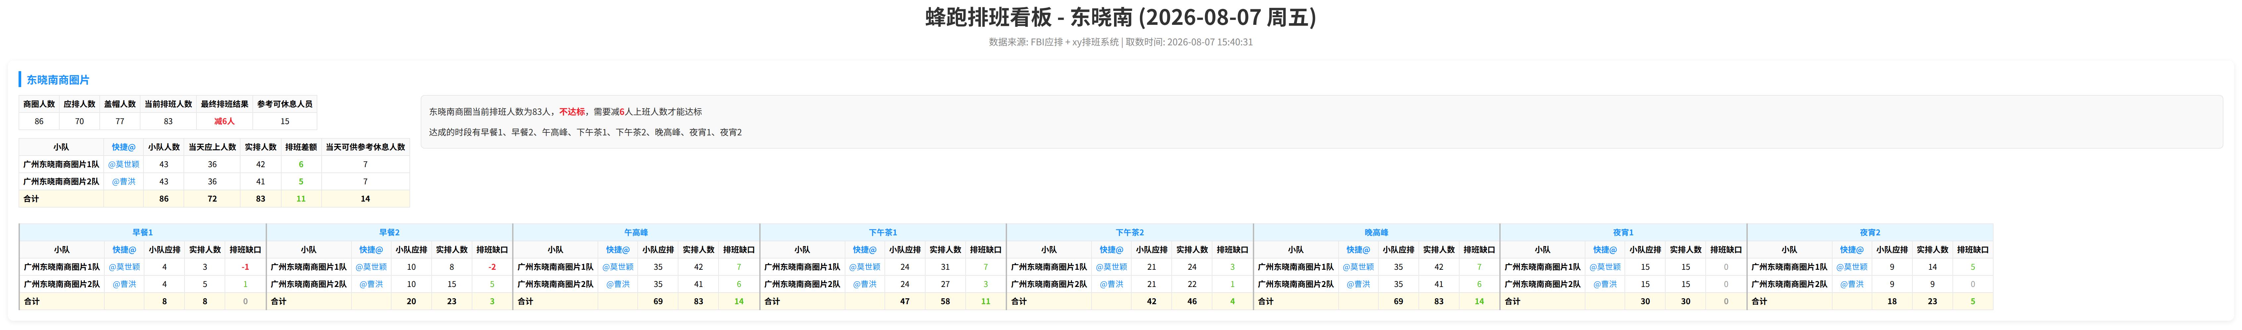The width and height of the screenshot is (2242, 330).
Task: Click 广州东晓南商圈片2队 in the team summary table
Action: coord(61,182)
